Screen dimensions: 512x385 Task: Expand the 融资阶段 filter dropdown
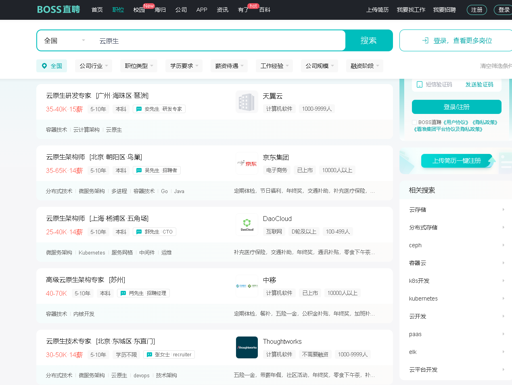coord(365,66)
